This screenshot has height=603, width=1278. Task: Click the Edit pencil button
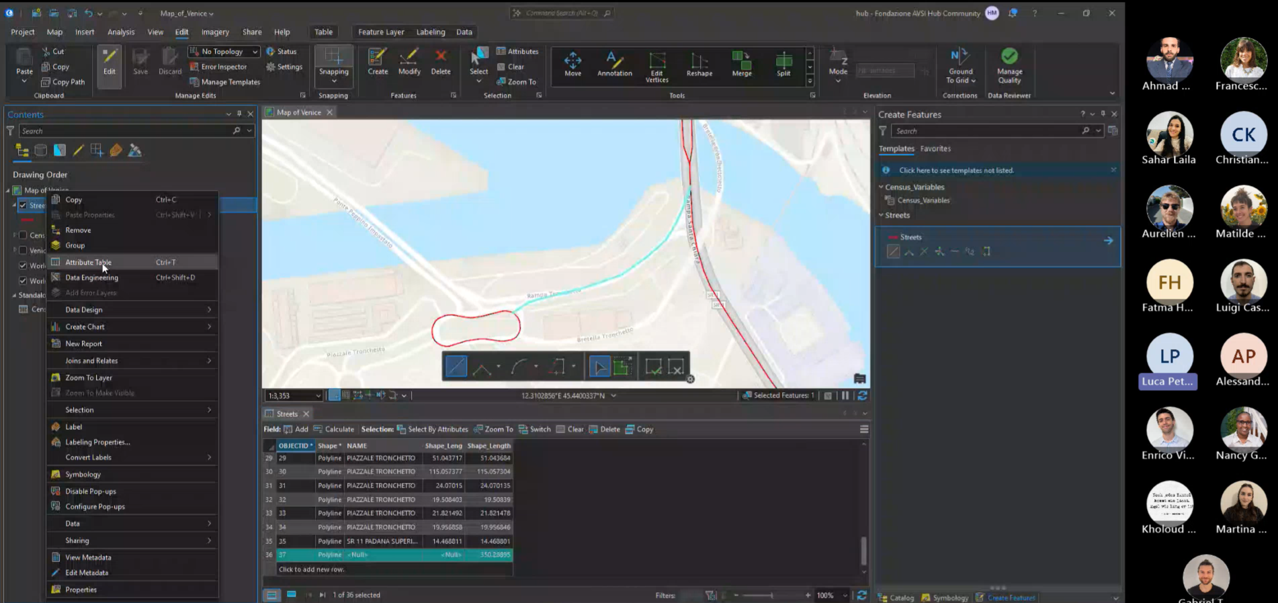(x=109, y=66)
